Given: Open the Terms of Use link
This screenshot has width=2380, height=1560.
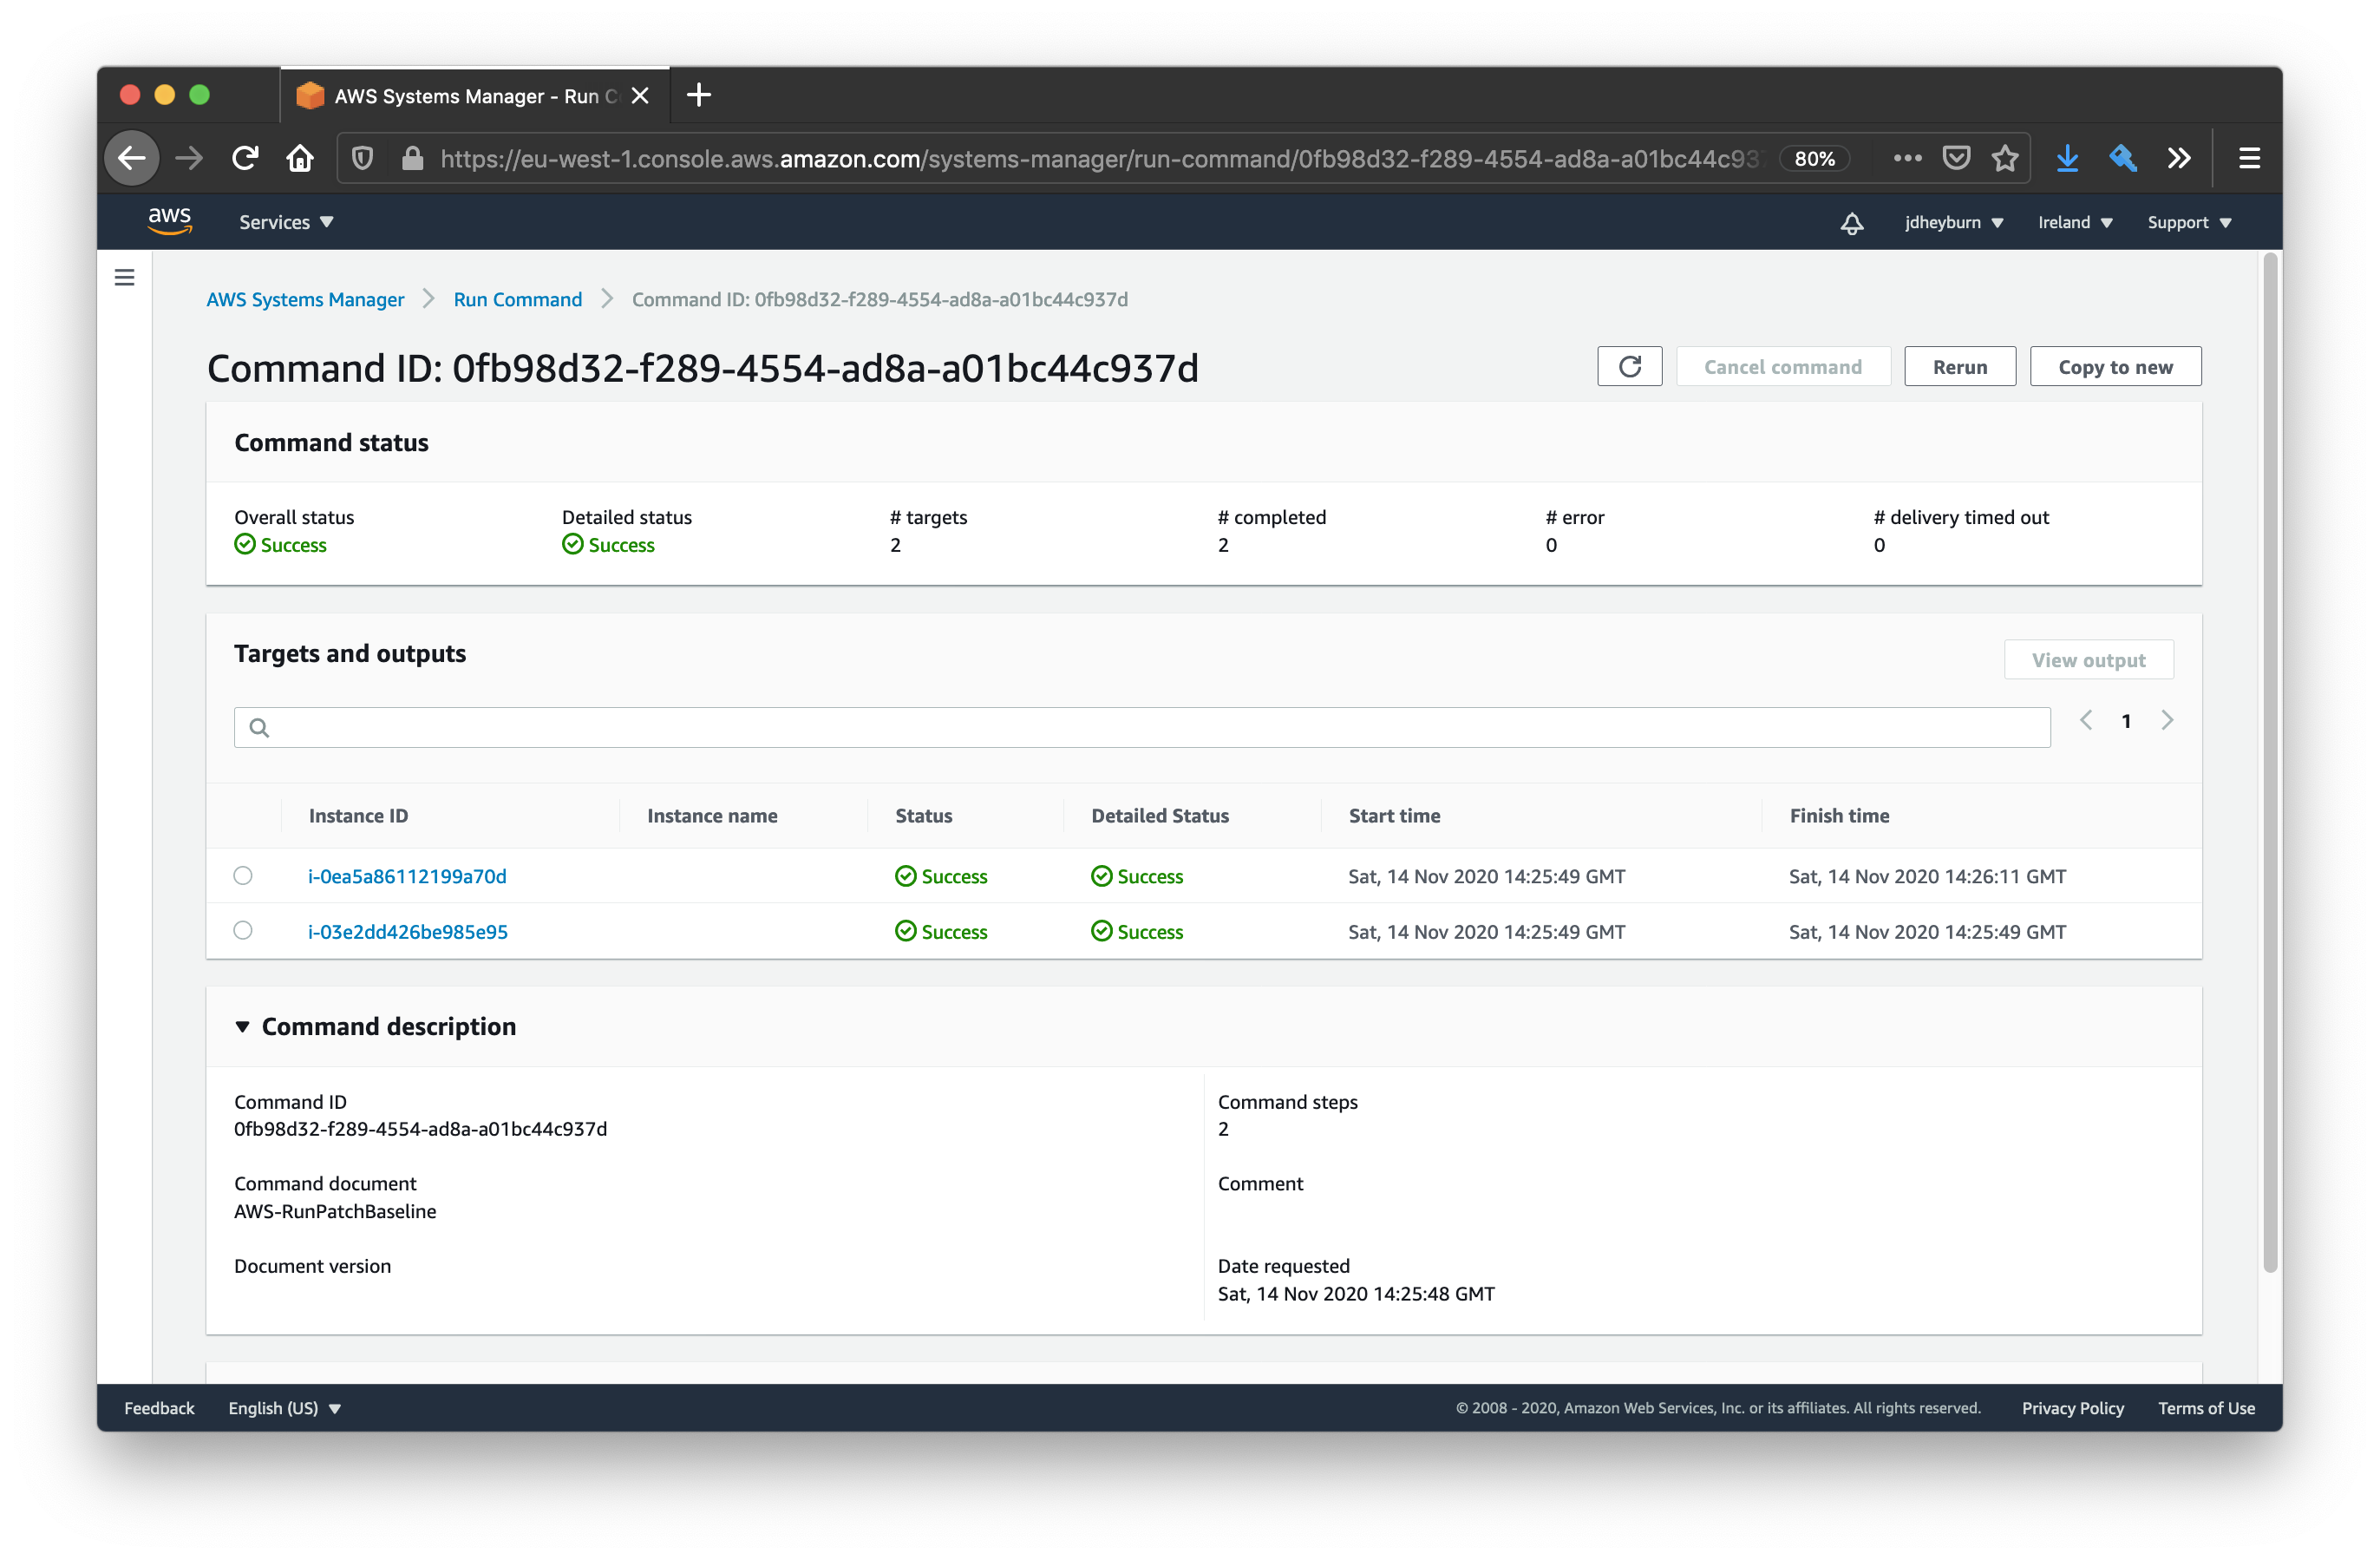Looking at the screenshot, I should coord(2206,1408).
